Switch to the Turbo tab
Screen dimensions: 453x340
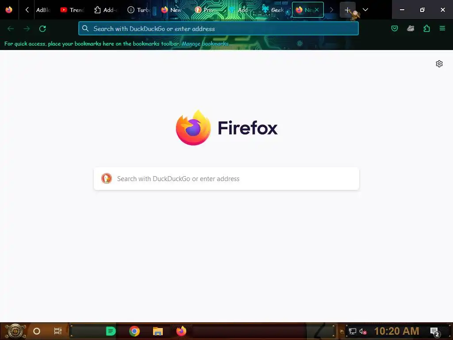(x=139, y=10)
